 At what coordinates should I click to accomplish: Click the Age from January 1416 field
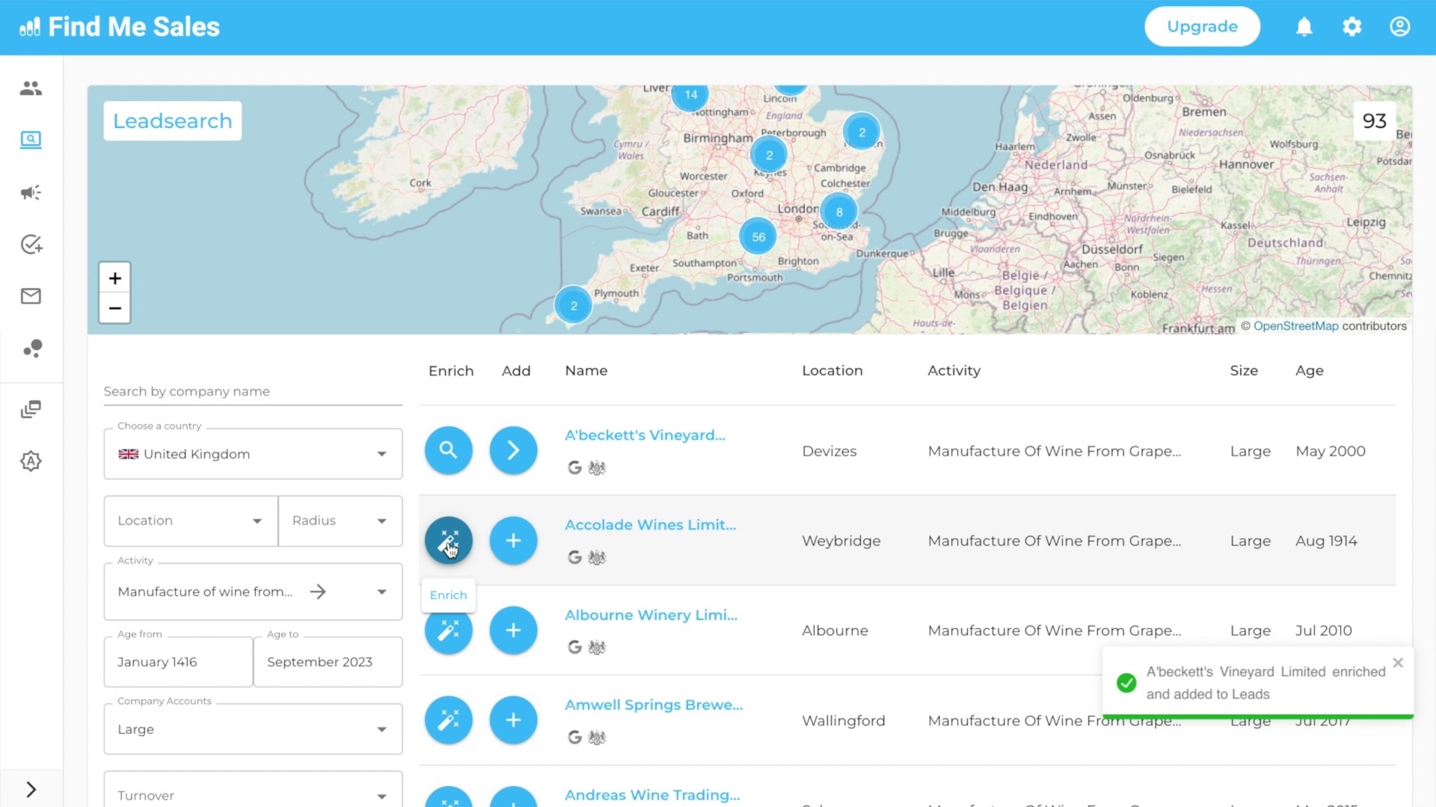pos(178,662)
